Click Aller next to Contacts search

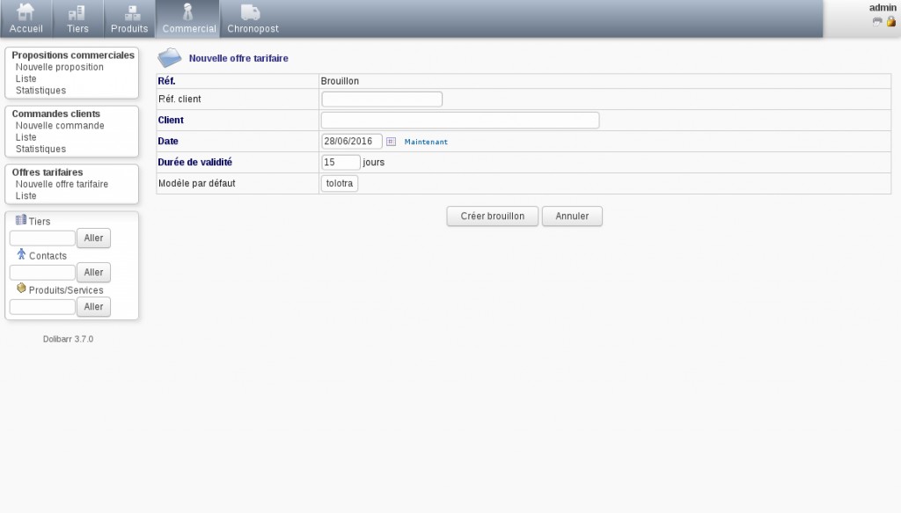point(93,272)
